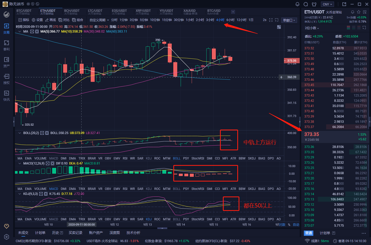Collapse the KDJ panel chevron

point(20,194)
